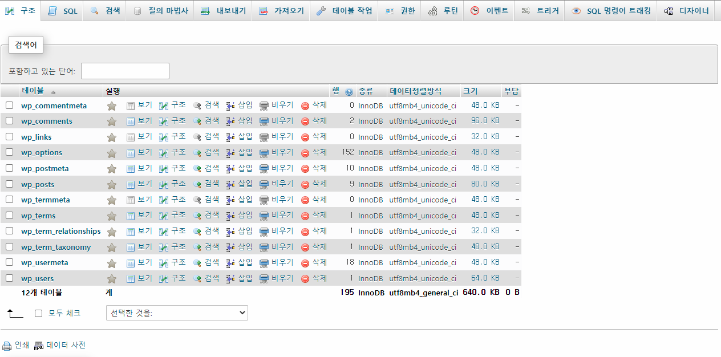This screenshot has height=357, width=721.
Task: Click browse icon for wp_postmeta row
Action: [x=130, y=169]
